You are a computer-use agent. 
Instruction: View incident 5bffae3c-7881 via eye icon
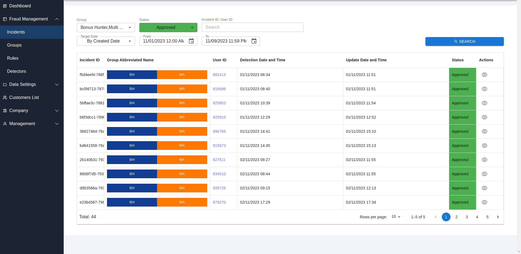(485, 103)
